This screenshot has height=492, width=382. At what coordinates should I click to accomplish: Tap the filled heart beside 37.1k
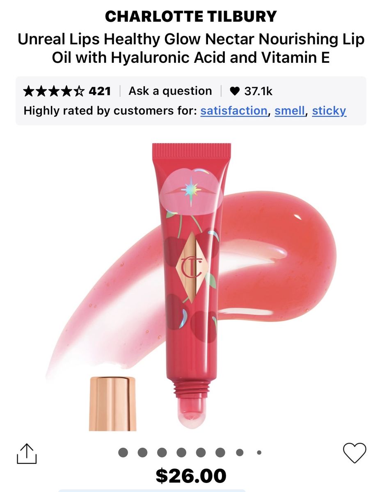click(x=235, y=91)
